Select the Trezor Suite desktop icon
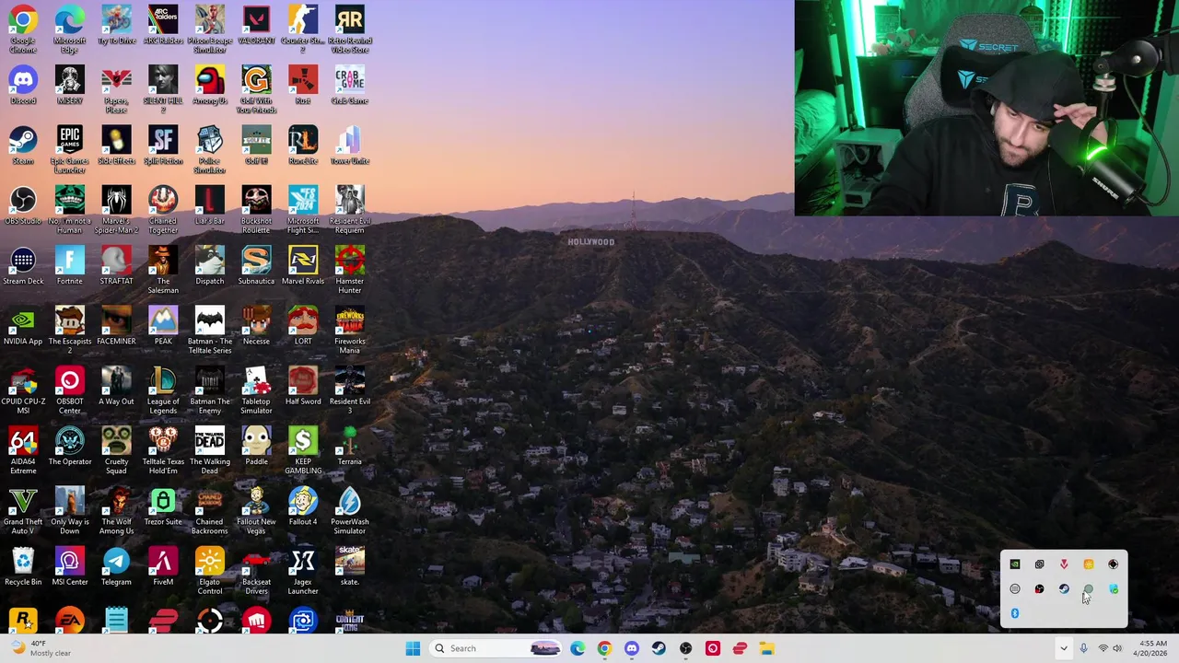Viewport: 1179px width, 663px height. click(x=163, y=506)
